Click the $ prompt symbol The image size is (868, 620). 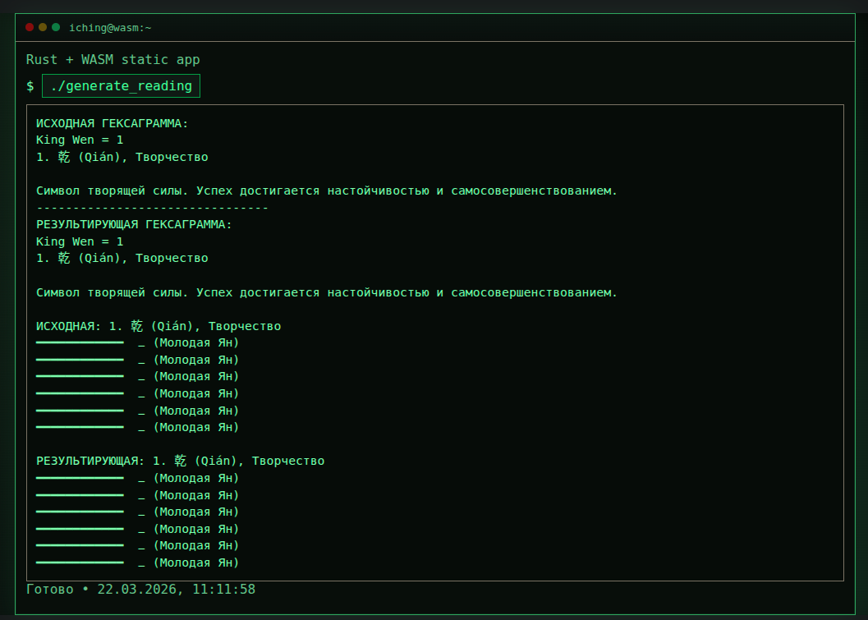coord(30,86)
